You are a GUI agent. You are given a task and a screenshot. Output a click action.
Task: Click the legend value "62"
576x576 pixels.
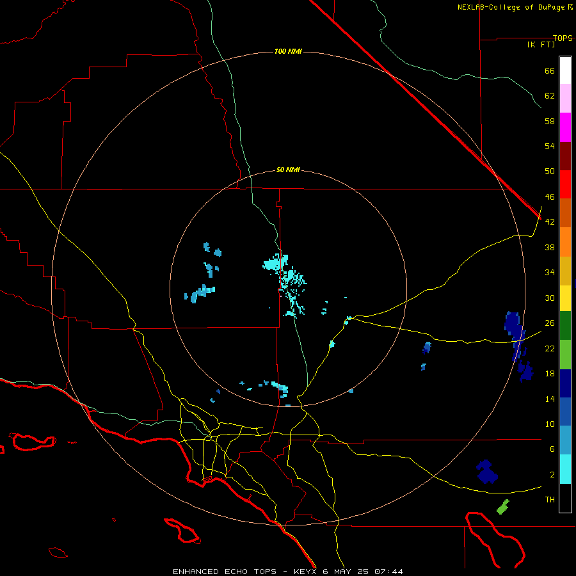click(550, 96)
